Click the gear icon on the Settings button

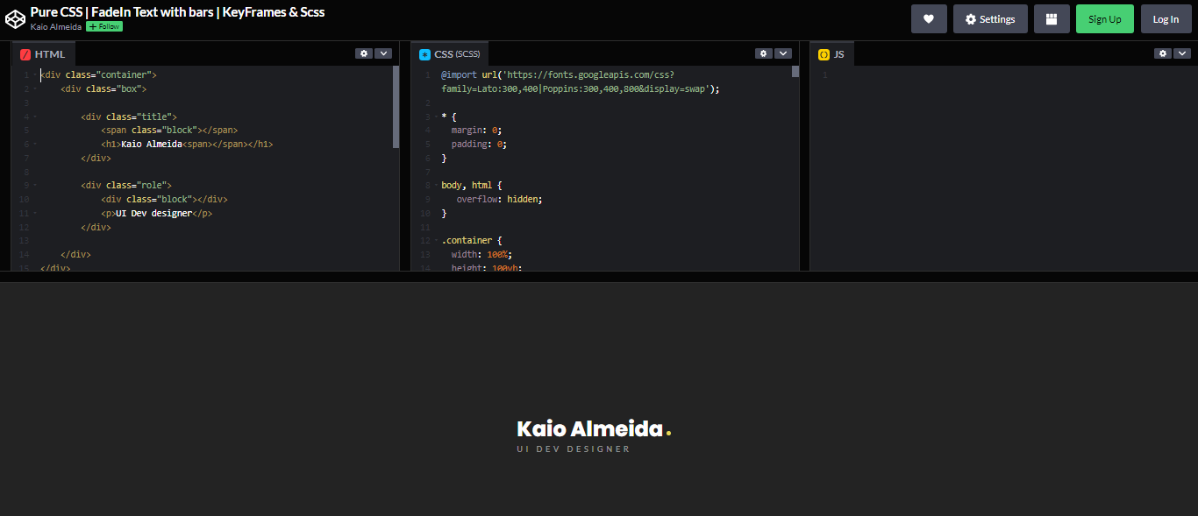(970, 18)
